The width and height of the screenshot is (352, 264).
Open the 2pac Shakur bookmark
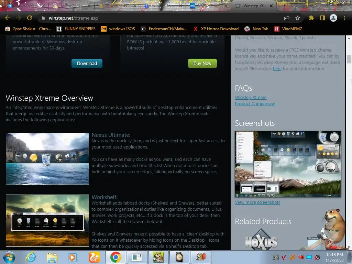(x=28, y=29)
